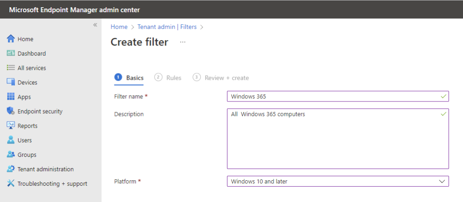
Task: Navigate to Apps in sidebar
Action: [x=24, y=97]
